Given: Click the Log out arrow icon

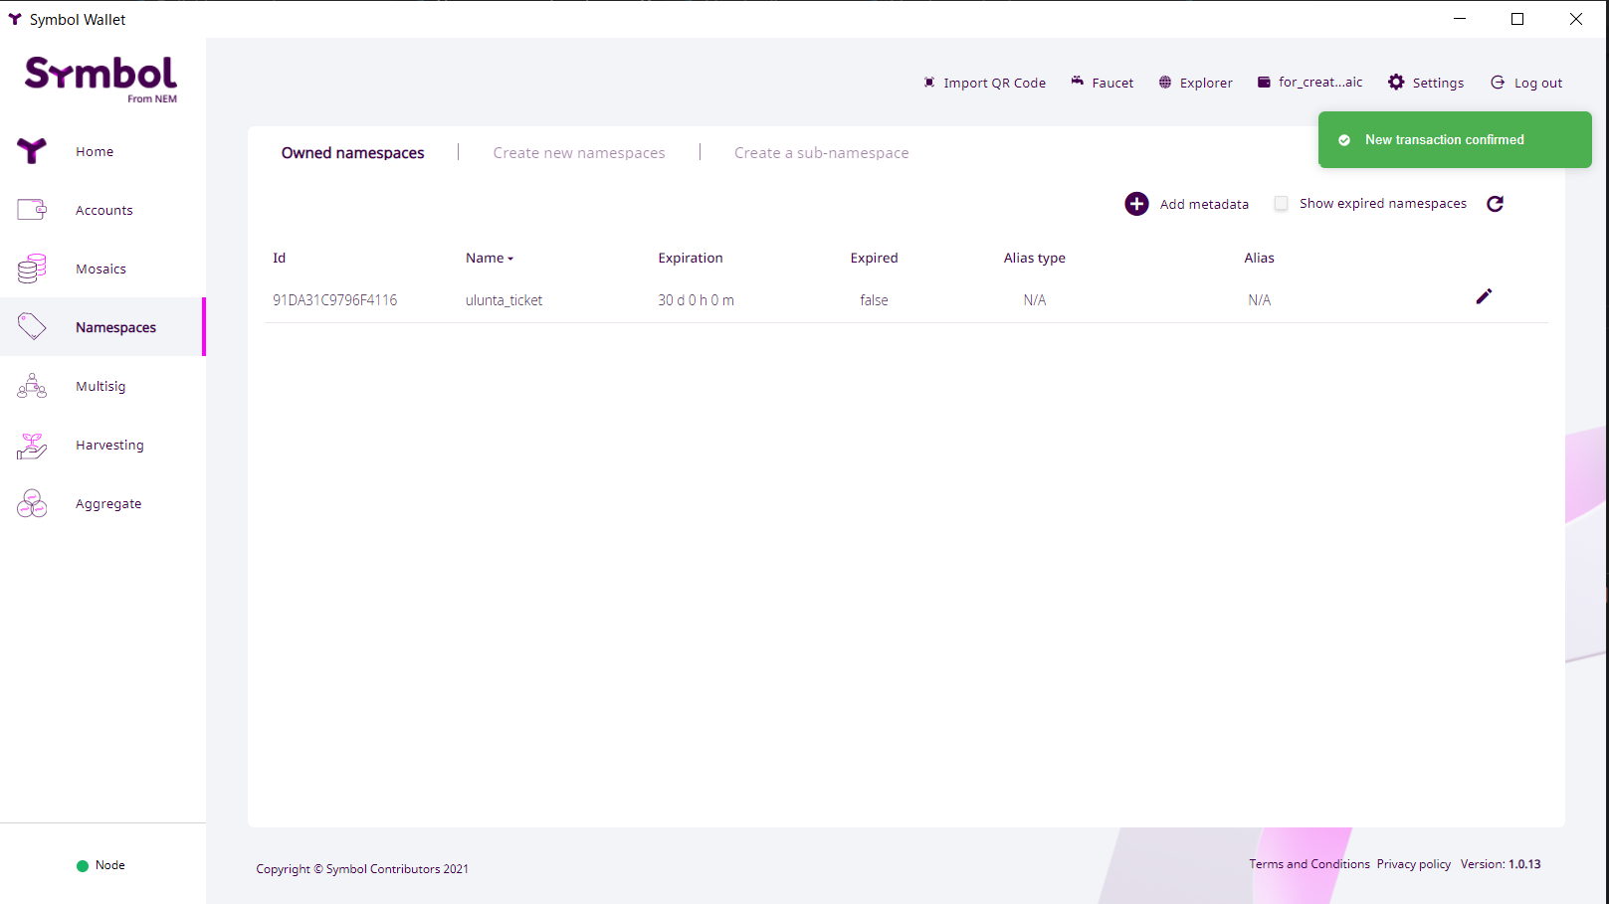Looking at the screenshot, I should coord(1498,83).
